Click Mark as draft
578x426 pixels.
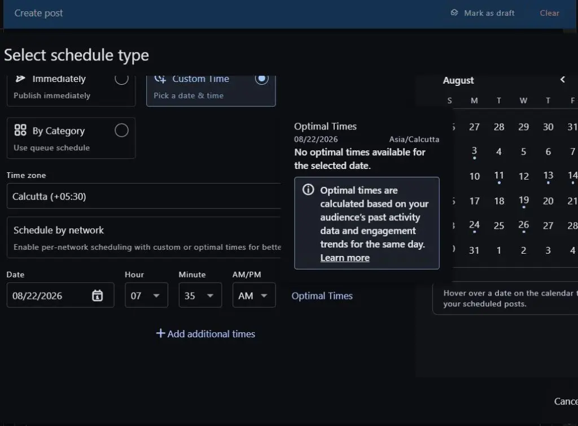483,13
